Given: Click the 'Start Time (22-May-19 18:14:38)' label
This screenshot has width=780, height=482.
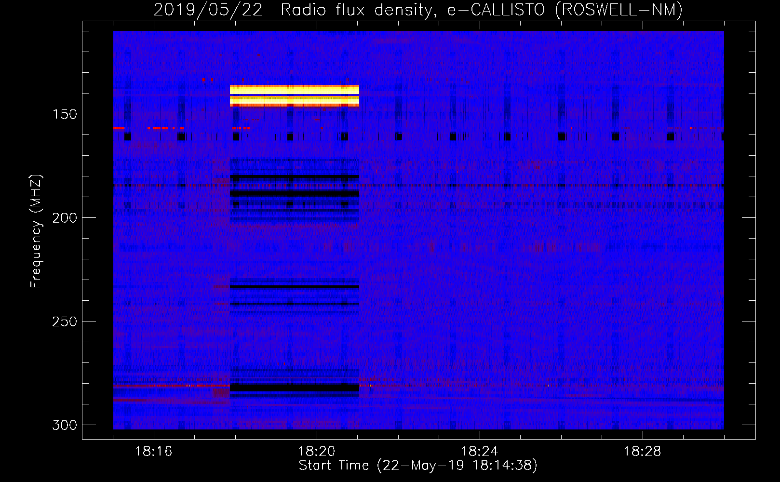Looking at the screenshot, I should [x=418, y=466].
